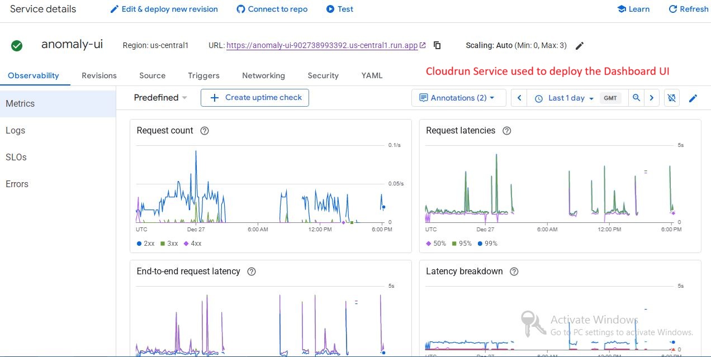
Task: Toggle the 2xx series legend item
Action: pos(145,244)
